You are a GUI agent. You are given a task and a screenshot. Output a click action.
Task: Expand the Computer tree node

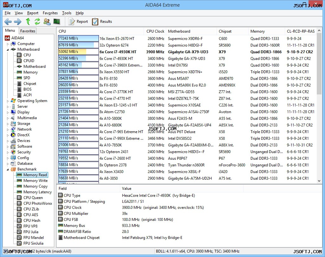tap(8, 44)
